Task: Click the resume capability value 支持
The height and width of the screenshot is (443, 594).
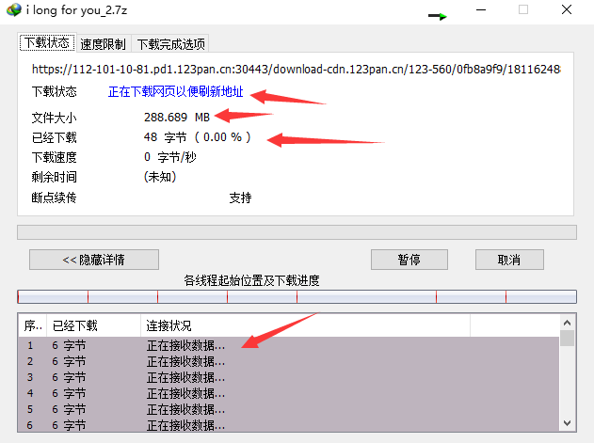Action: pyautogui.click(x=240, y=198)
